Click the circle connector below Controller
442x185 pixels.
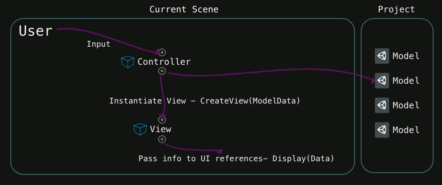pos(162,71)
